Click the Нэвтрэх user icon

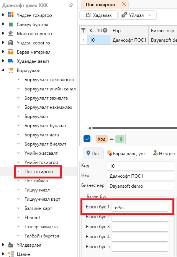(156, 153)
